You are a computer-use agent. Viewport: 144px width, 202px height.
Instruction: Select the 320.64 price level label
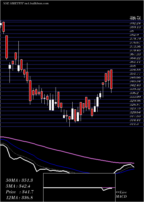[135, 112]
